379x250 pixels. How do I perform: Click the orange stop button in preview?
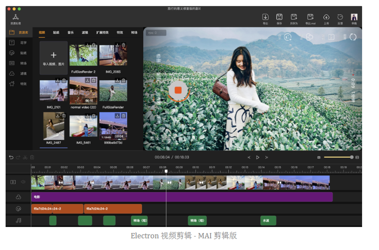coord(178,90)
